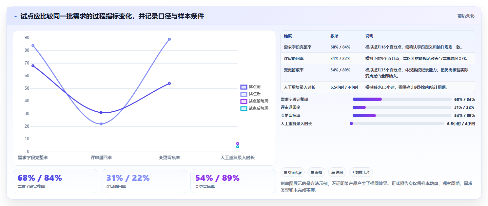
Task: Click the 试点前 point at 变更留痕率 (54)
Action: pos(169,84)
